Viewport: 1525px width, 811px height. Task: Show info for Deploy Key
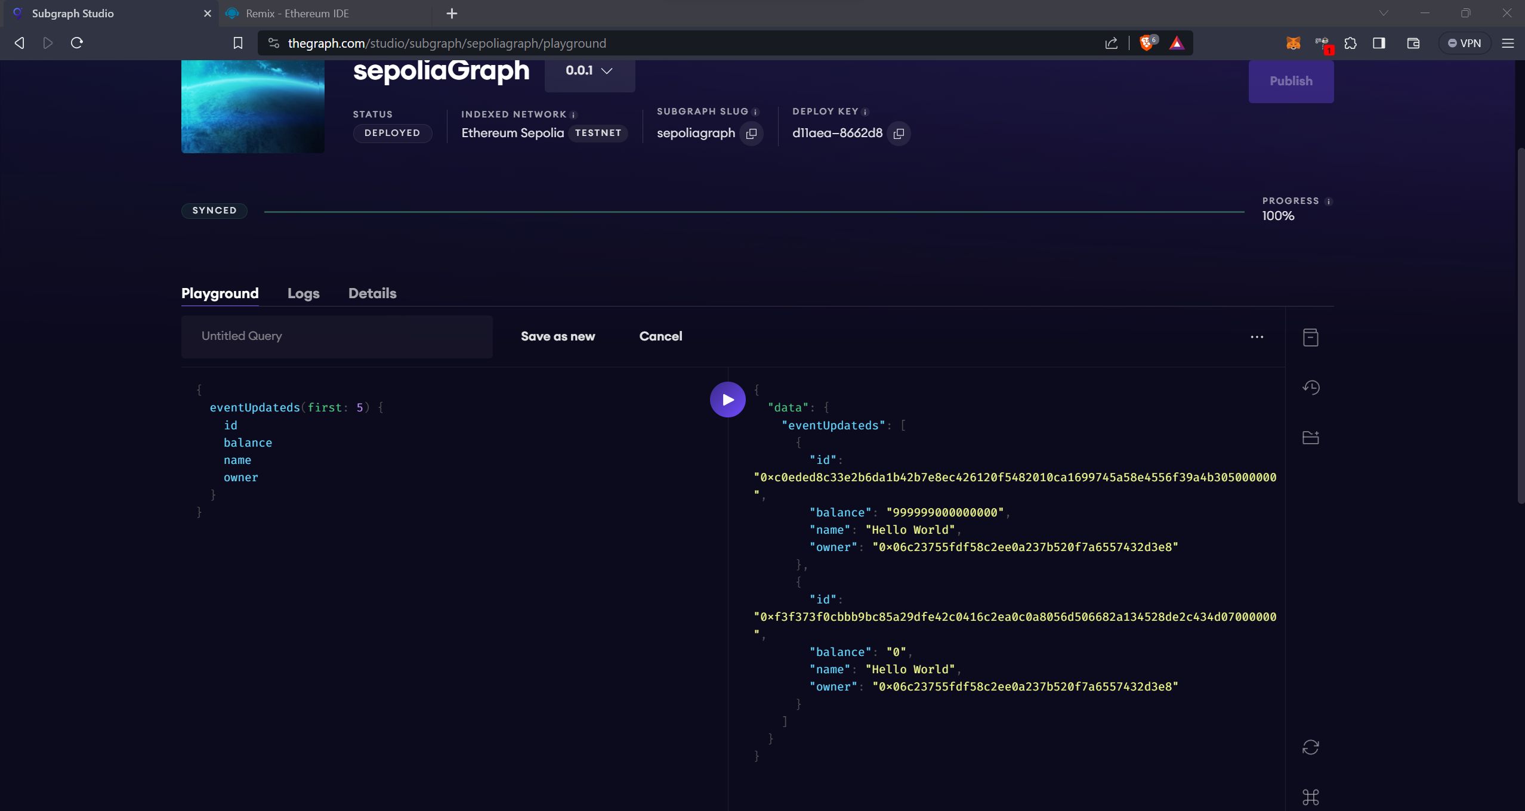coord(865,112)
